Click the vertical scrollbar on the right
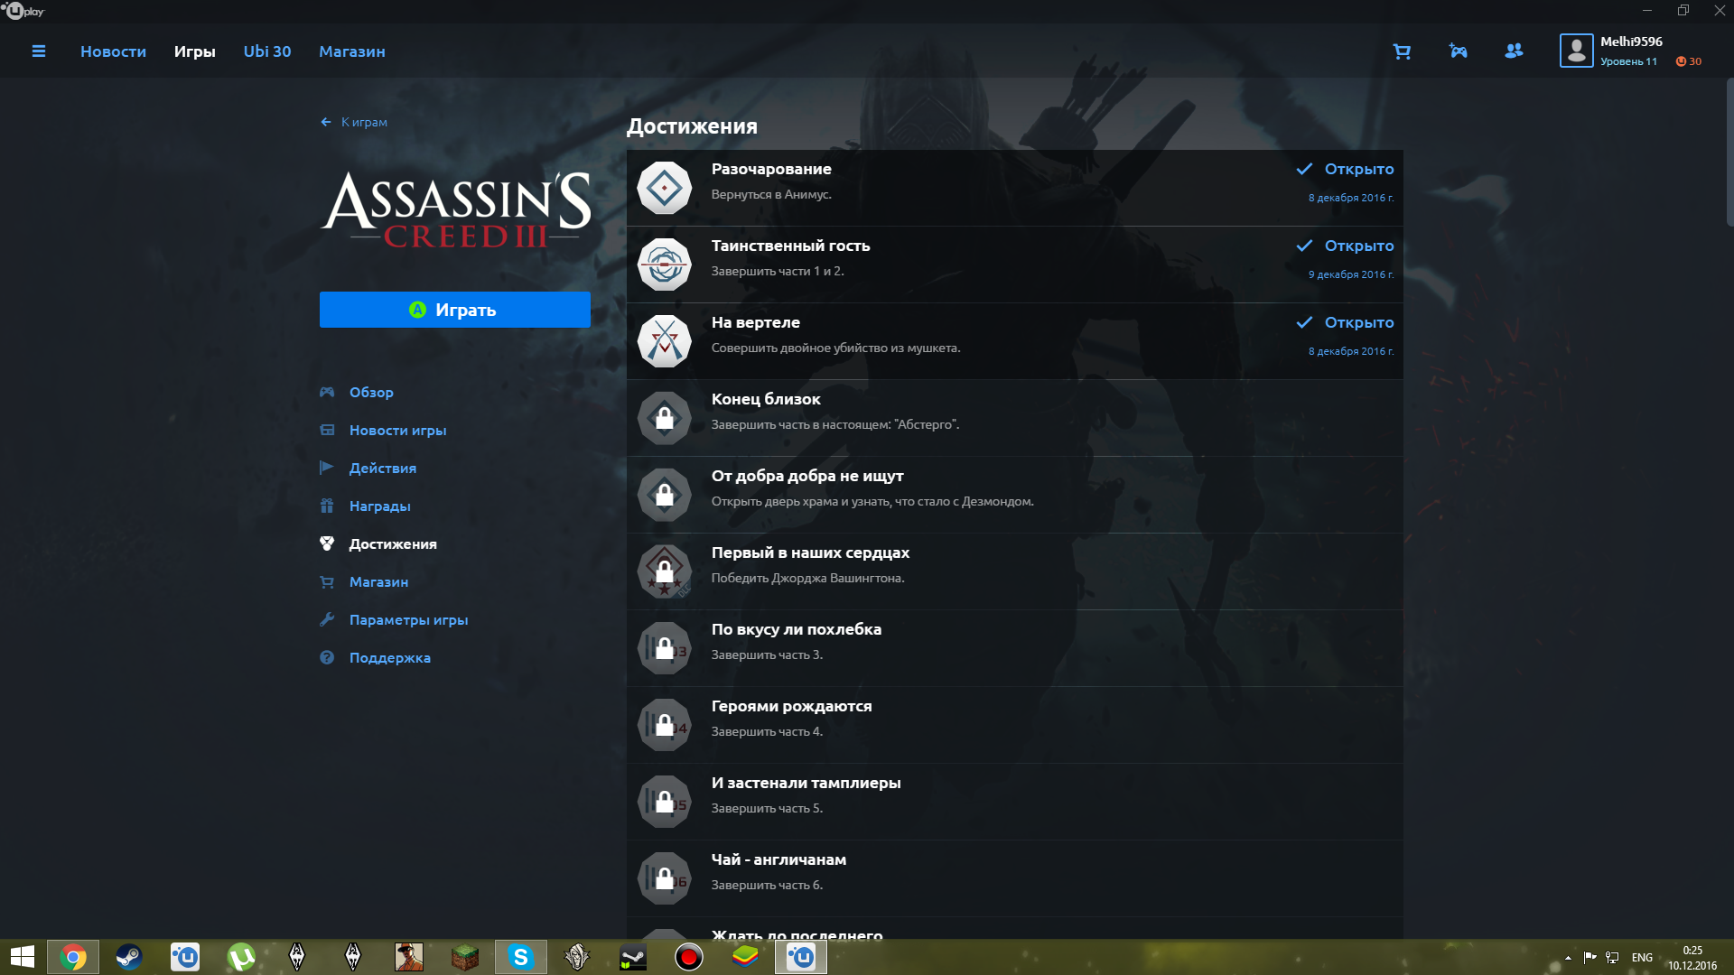The width and height of the screenshot is (1734, 975). coord(1729,153)
